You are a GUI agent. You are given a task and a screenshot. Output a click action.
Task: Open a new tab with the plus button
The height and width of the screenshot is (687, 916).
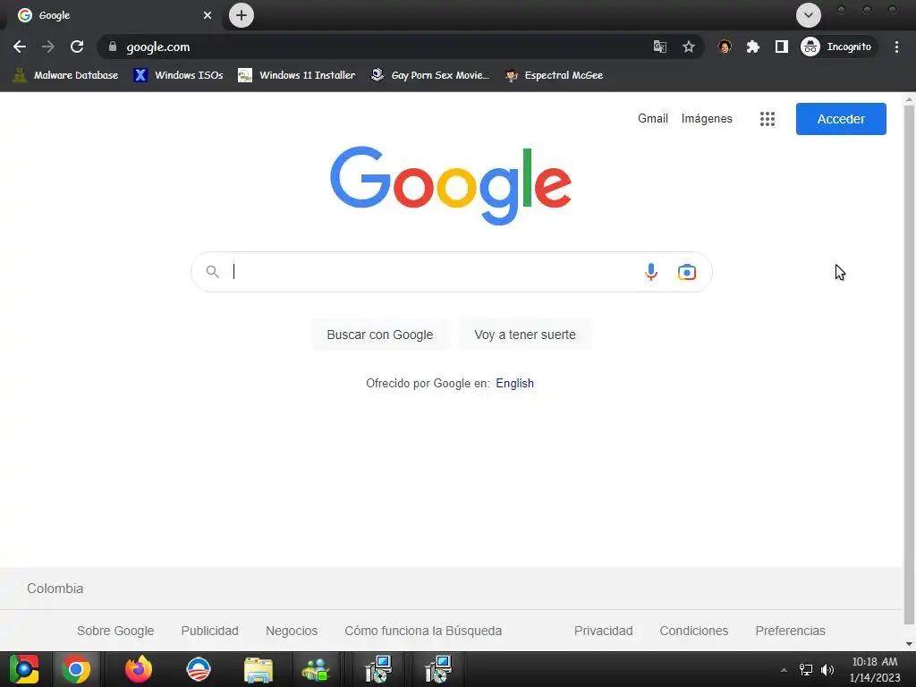click(x=242, y=15)
